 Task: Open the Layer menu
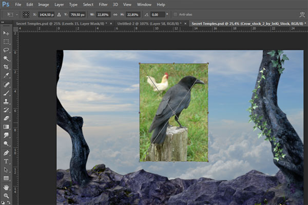(x=59, y=4)
